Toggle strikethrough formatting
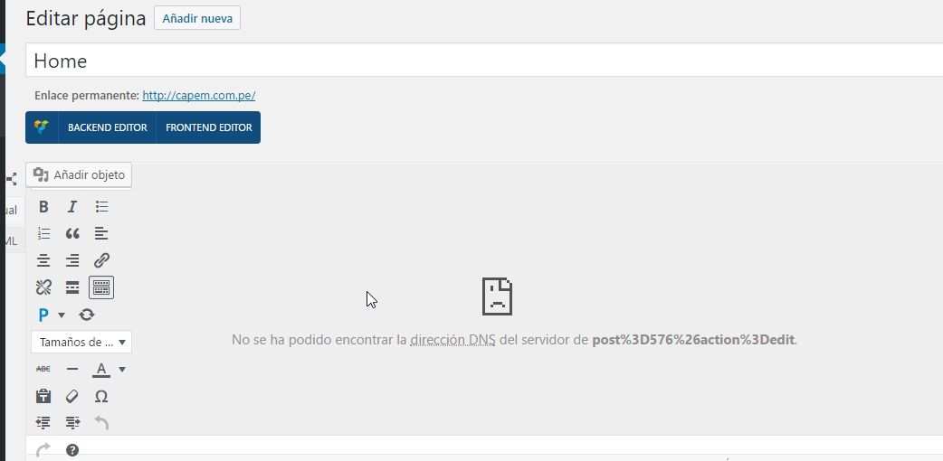943x461 pixels. pos(43,369)
